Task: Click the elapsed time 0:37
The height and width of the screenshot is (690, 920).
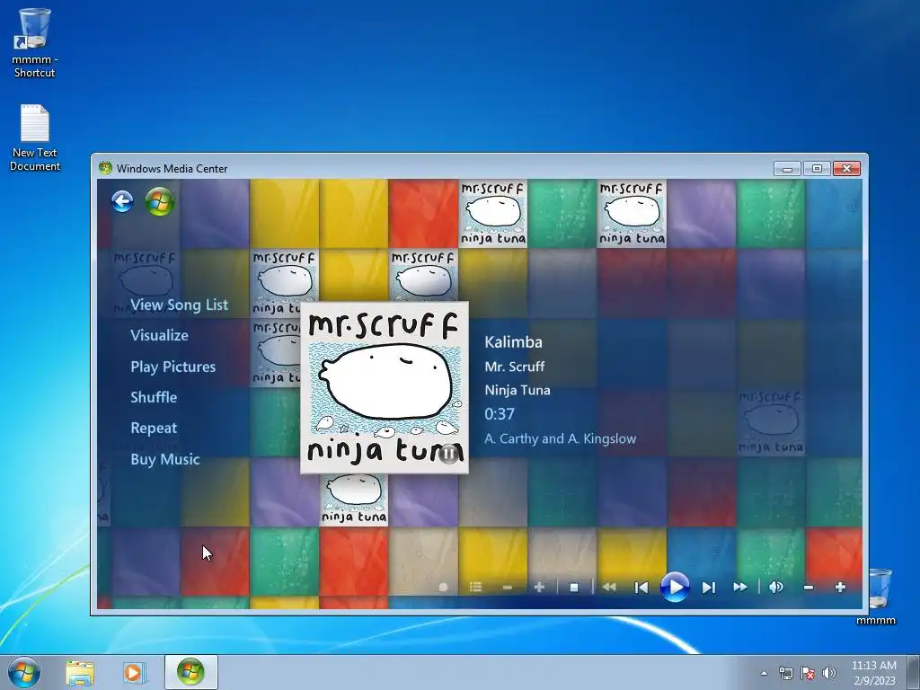Action: pyautogui.click(x=499, y=414)
